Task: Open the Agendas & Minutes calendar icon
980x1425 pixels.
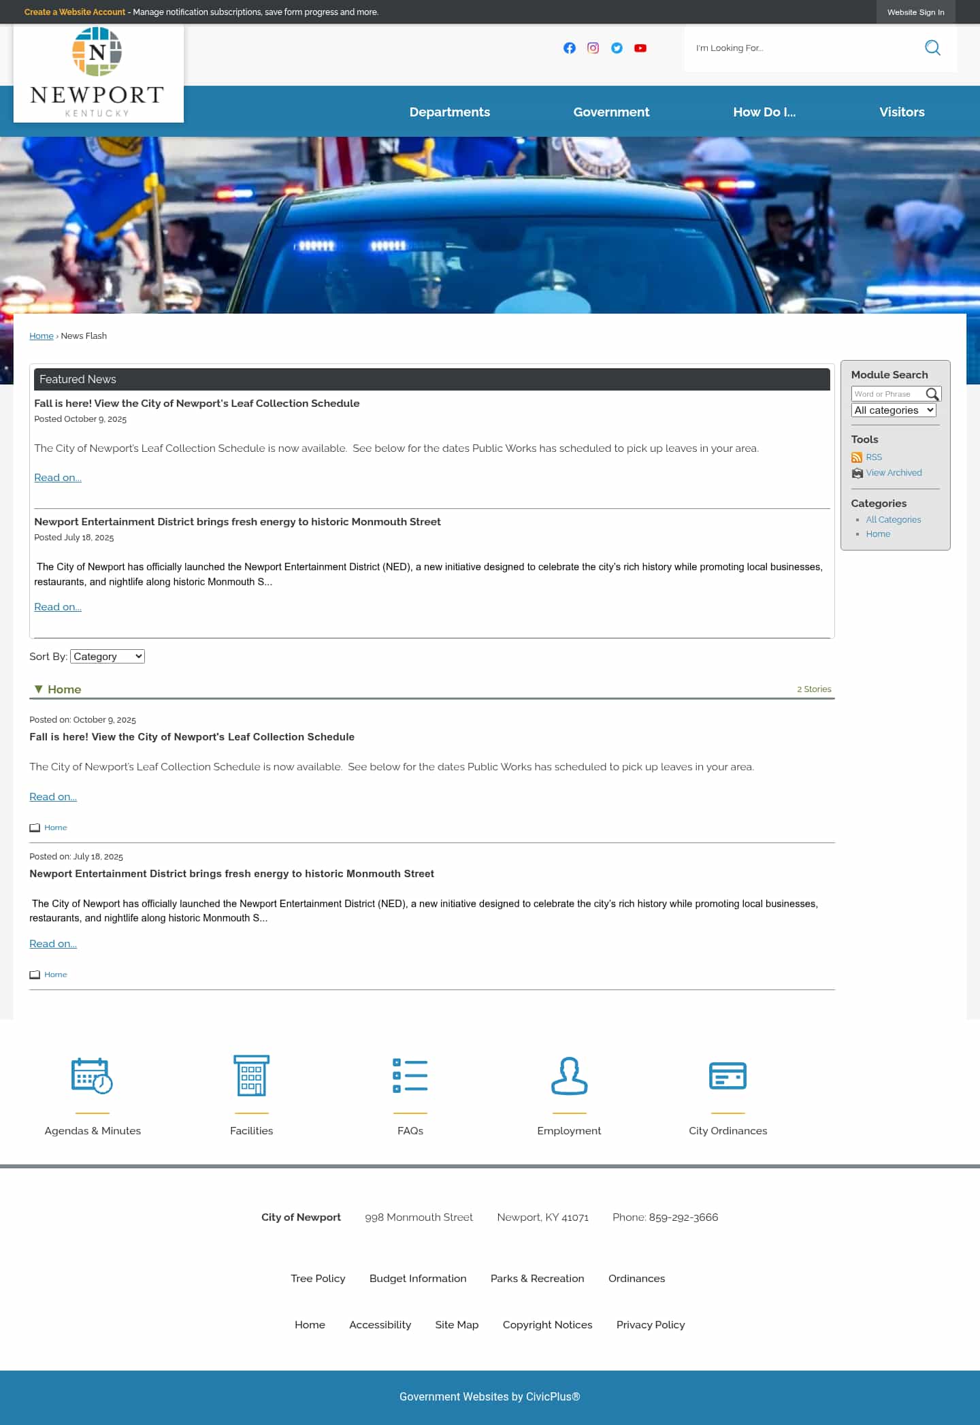Action: click(92, 1076)
